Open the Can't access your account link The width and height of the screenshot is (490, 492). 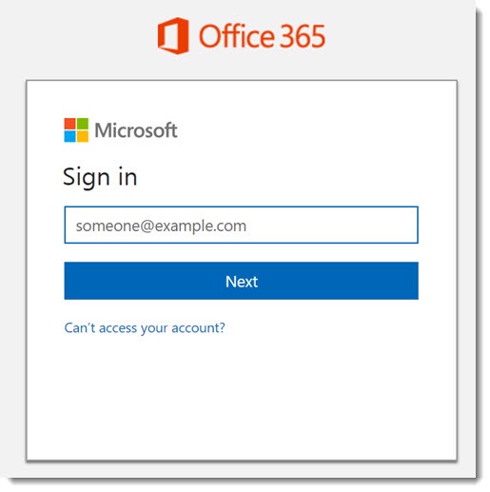pyautogui.click(x=145, y=328)
